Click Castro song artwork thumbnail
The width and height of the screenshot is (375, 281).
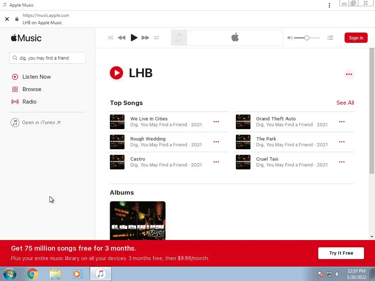[x=117, y=162]
